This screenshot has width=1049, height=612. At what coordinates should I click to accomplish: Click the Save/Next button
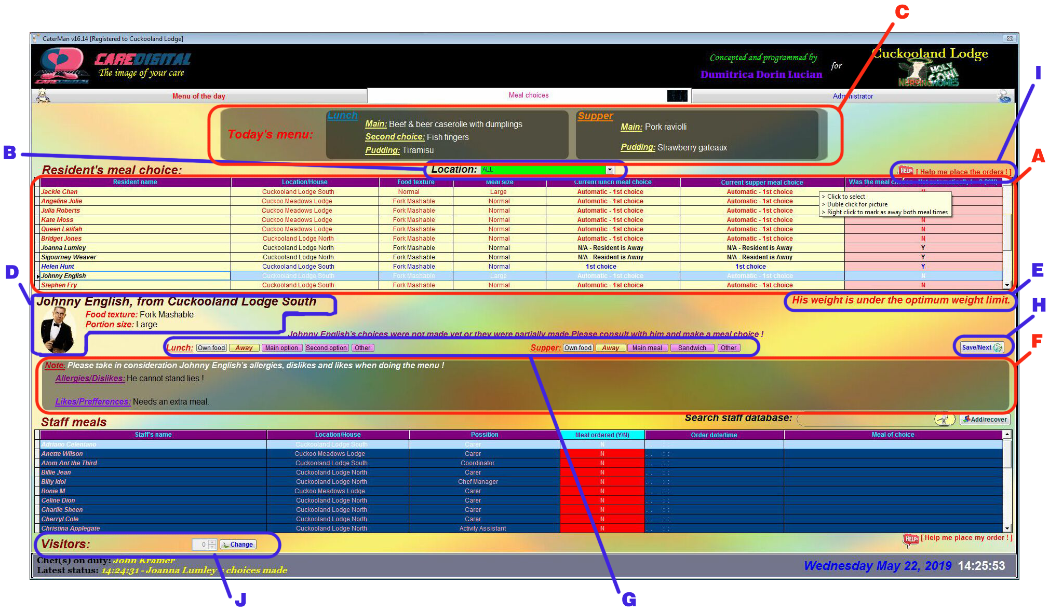(981, 347)
